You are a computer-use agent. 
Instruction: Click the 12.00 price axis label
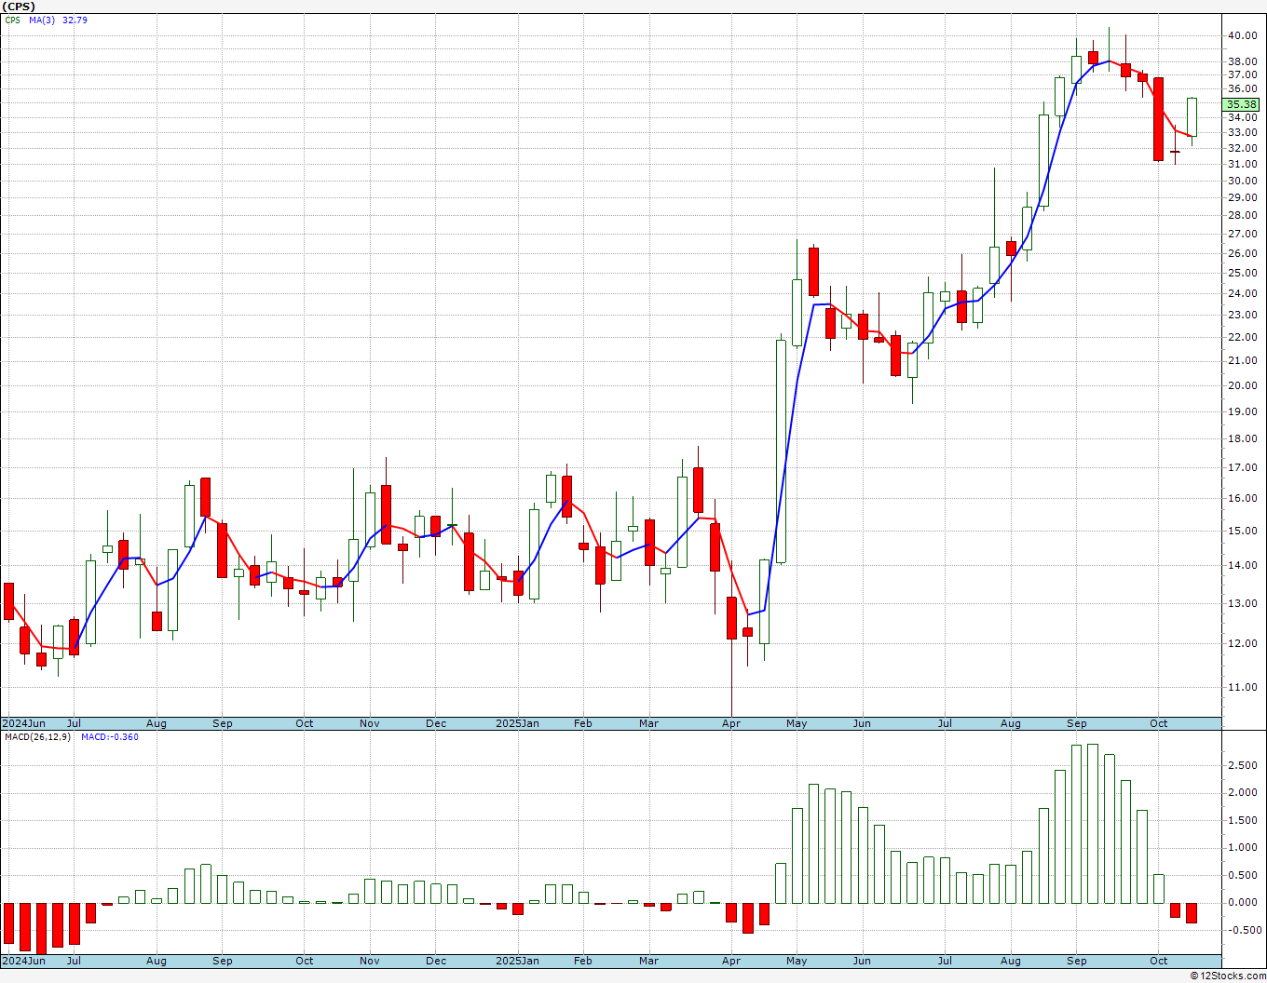tap(1243, 643)
